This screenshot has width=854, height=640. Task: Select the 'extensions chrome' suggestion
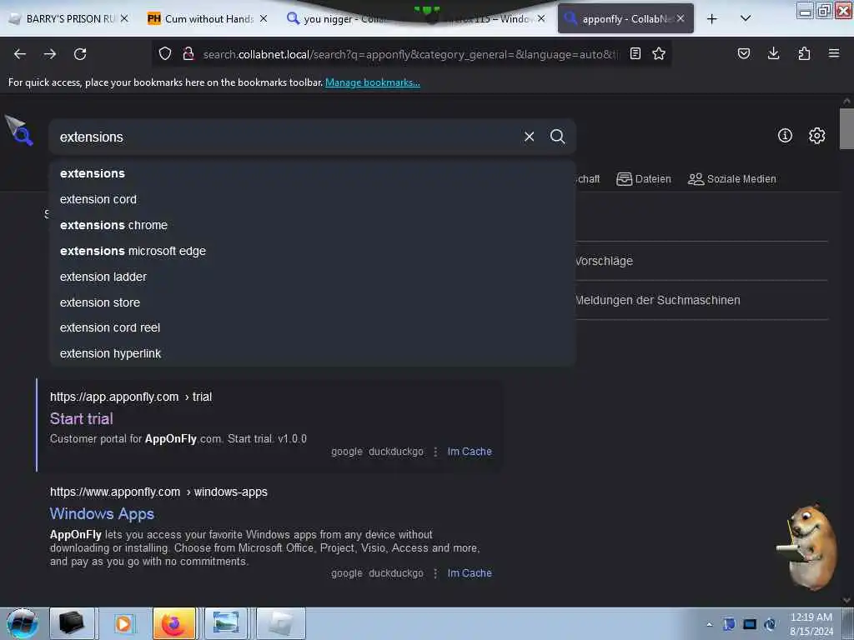point(312,225)
